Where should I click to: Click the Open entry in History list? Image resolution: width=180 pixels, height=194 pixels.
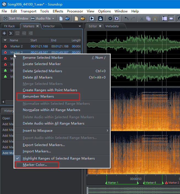8,118
